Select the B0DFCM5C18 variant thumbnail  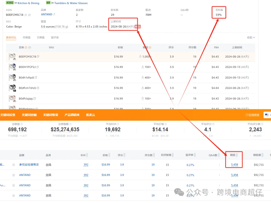pos(13,57)
